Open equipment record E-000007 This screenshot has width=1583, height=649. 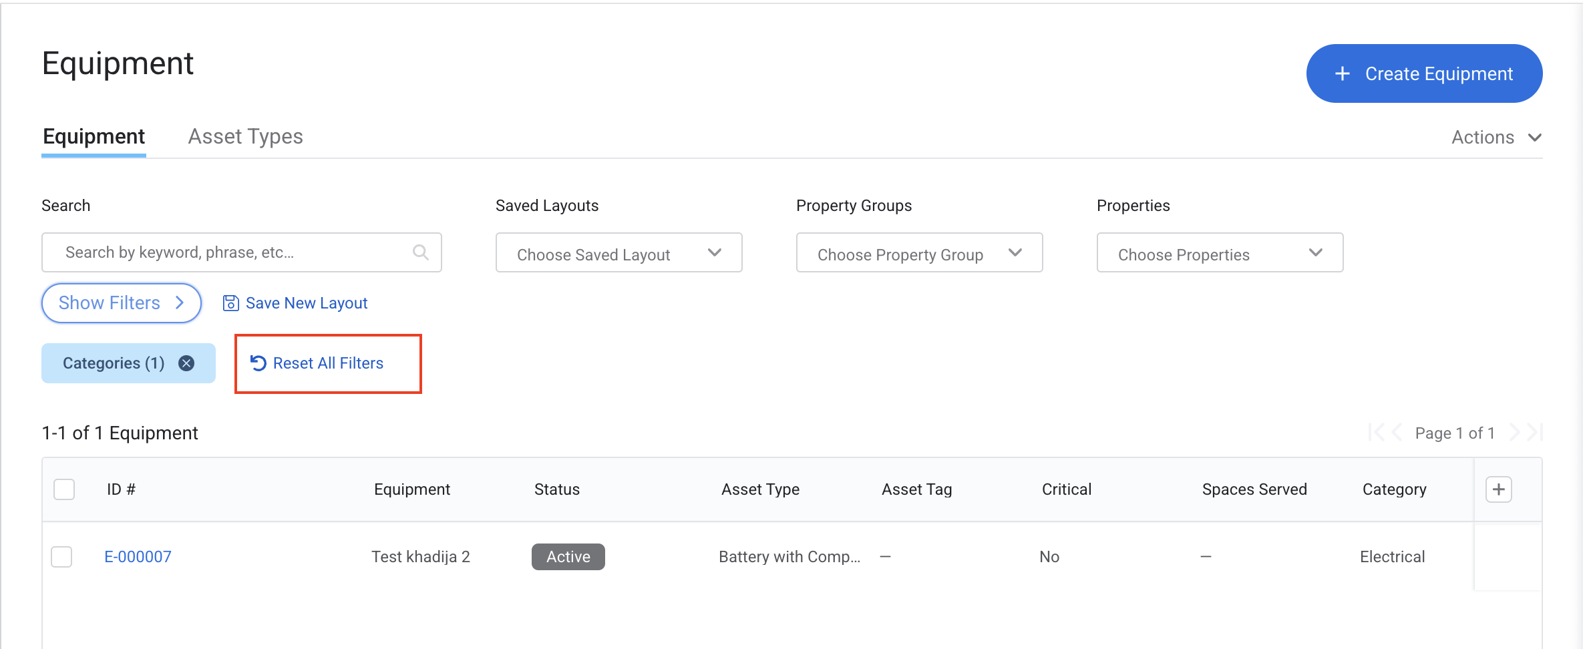pyautogui.click(x=138, y=557)
